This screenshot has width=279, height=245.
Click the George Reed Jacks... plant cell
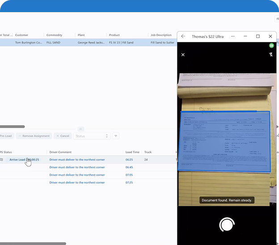pos(91,42)
